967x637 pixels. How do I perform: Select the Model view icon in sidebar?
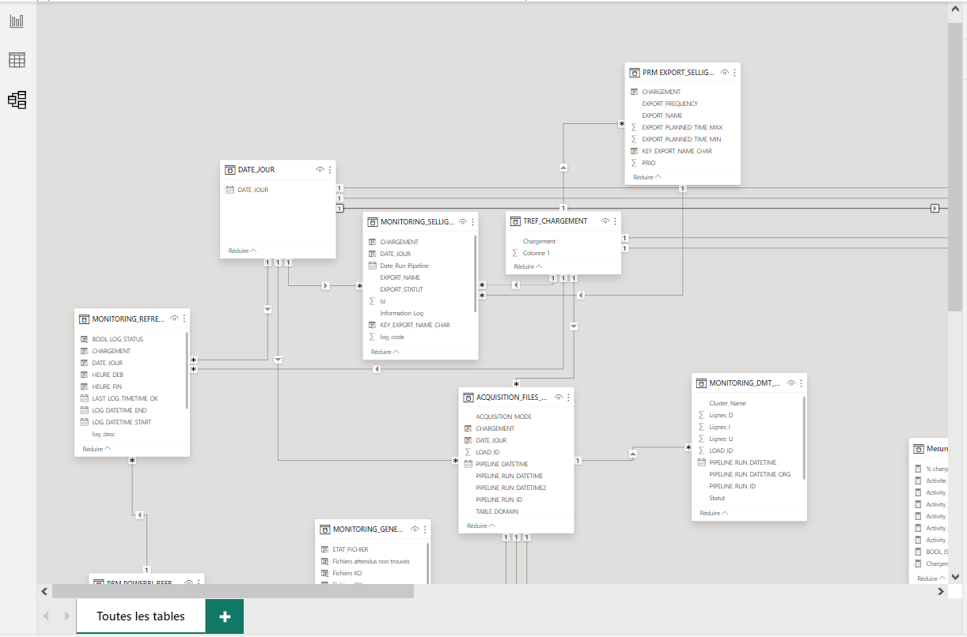[17, 100]
